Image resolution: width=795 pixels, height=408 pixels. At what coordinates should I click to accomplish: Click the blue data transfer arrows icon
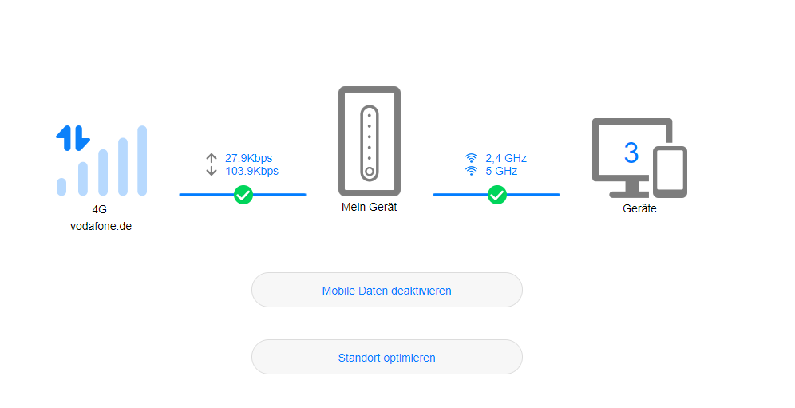coord(73,138)
